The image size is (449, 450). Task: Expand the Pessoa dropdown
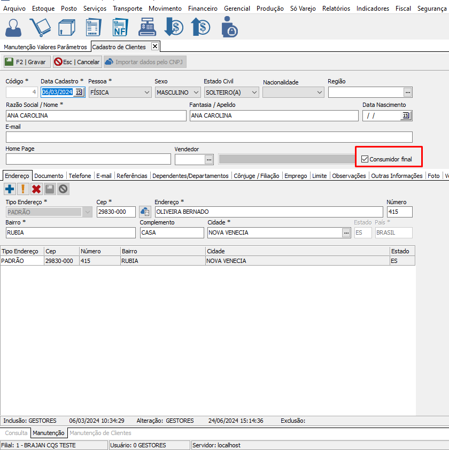pos(147,92)
